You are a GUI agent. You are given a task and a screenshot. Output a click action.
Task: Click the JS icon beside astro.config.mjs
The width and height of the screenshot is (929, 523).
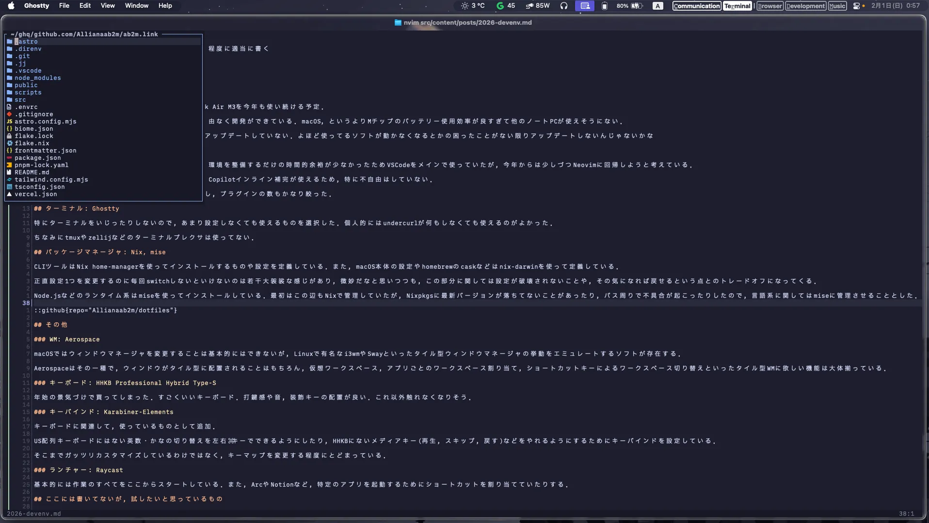(x=10, y=122)
